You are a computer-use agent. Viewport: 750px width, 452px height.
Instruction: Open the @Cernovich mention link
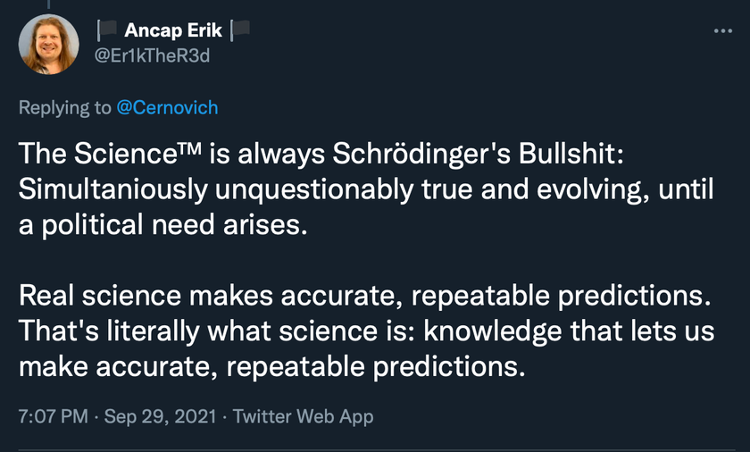pos(167,107)
